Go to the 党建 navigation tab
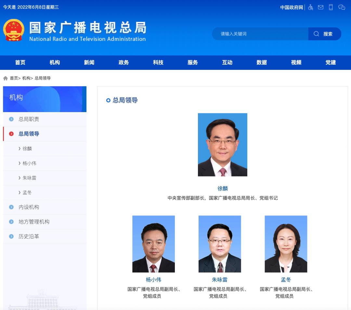 (331, 62)
